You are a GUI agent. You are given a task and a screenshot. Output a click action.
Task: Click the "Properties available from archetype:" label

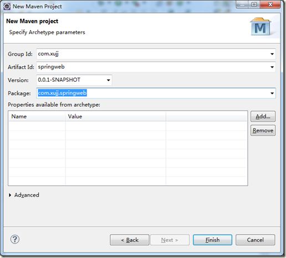click(x=54, y=105)
